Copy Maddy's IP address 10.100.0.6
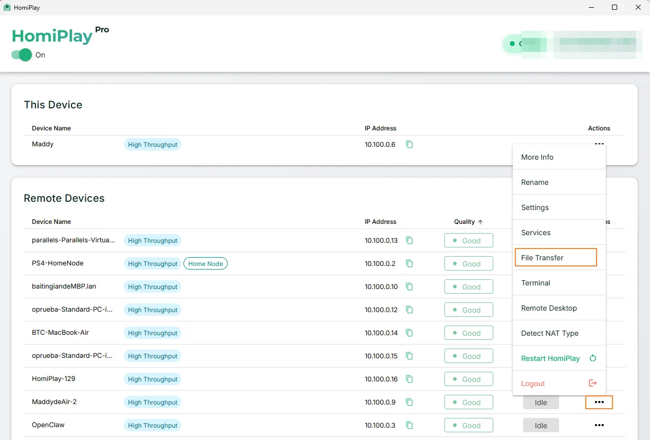This screenshot has height=440, width=650. pos(409,145)
